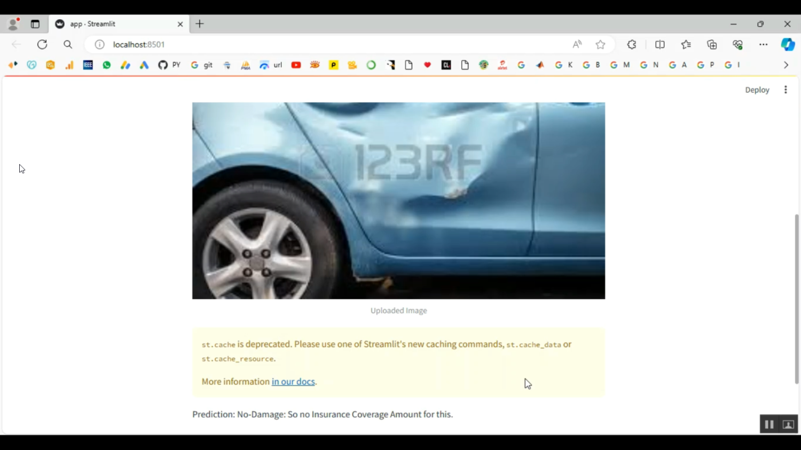Launch Copilot from the browser toolbar
Screen dimensions: 801x450
tap(788, 44)
